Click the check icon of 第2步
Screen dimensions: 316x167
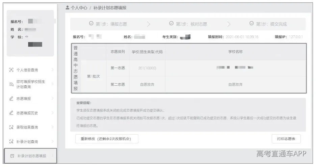(171, 23)
